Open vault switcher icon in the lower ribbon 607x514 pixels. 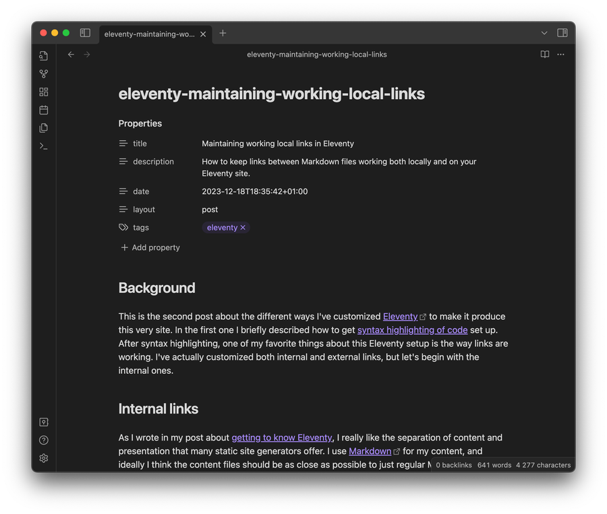tap(44, 422)
